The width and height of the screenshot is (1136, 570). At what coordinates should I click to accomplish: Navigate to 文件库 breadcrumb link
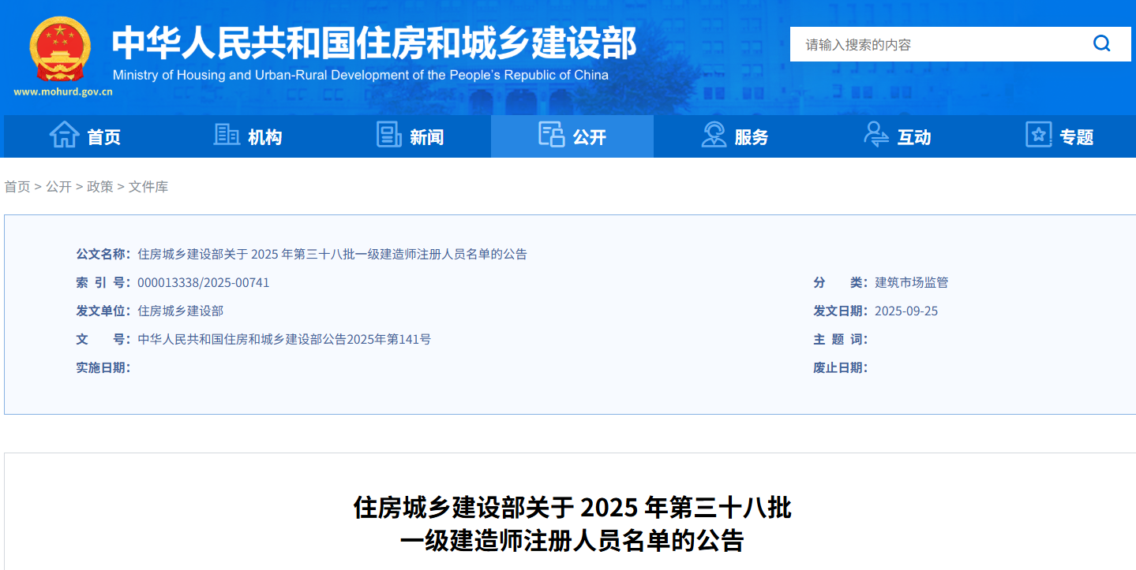pyautogui.click(x=148, y=187)
